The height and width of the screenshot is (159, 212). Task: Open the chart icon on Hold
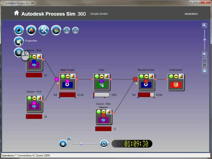click(x=107, y=76)
